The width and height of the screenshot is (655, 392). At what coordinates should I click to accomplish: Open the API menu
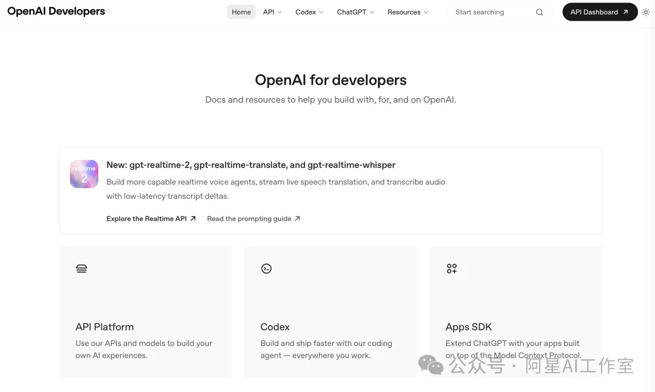click(x=272, y=12)
